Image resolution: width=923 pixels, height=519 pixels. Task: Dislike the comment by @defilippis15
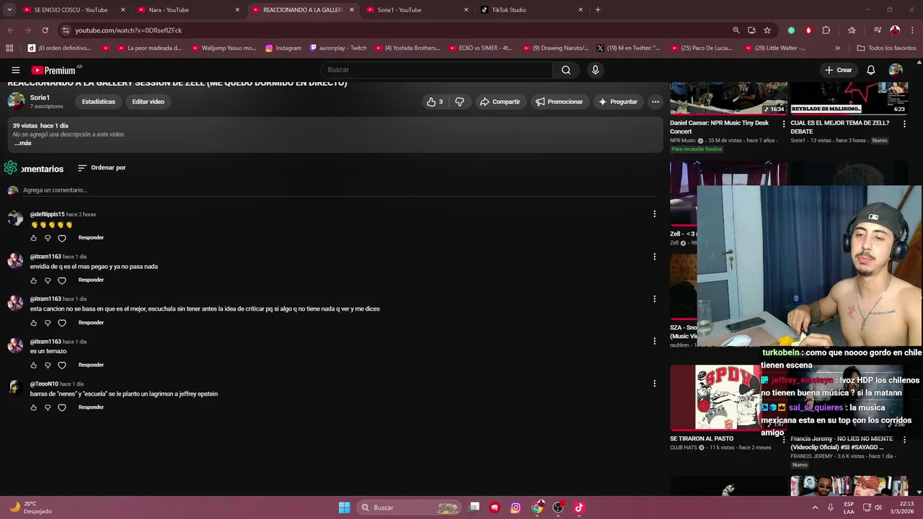coord(48,238)
